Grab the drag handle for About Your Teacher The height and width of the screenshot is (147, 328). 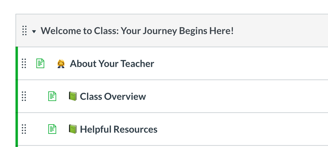click(24, 63)
